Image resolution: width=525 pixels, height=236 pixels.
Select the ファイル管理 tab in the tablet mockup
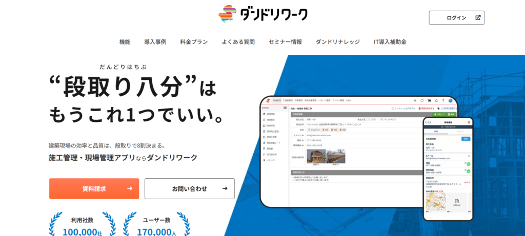[338, 100]
